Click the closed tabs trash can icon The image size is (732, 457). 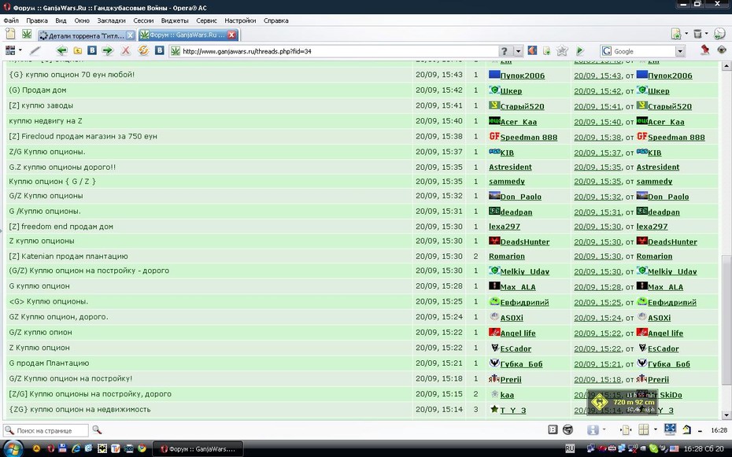tap(698, 34)
